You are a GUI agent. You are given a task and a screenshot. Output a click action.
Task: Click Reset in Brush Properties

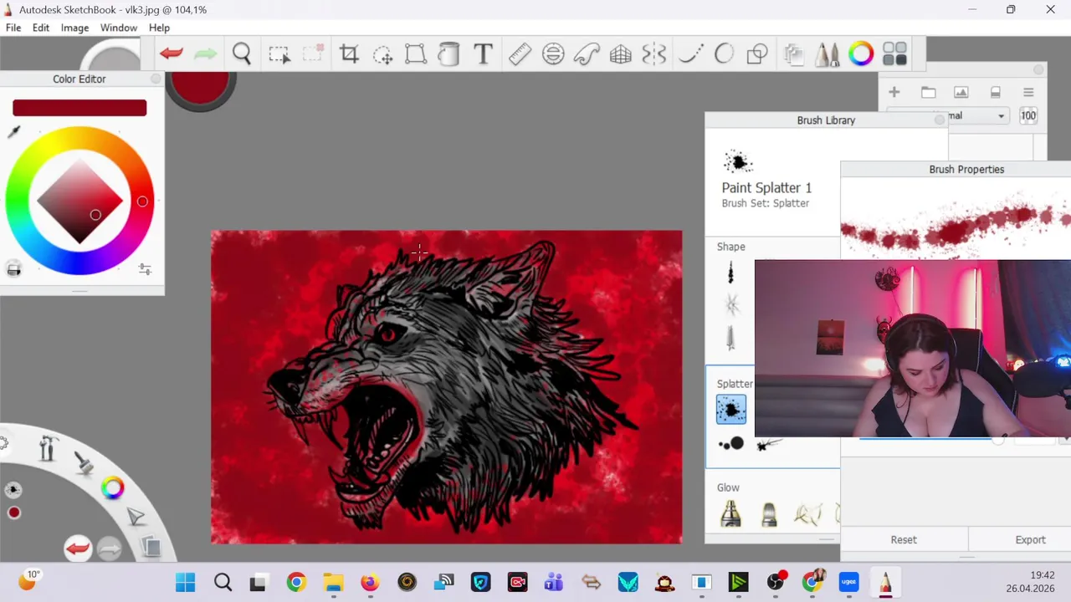tap(904, 540)
